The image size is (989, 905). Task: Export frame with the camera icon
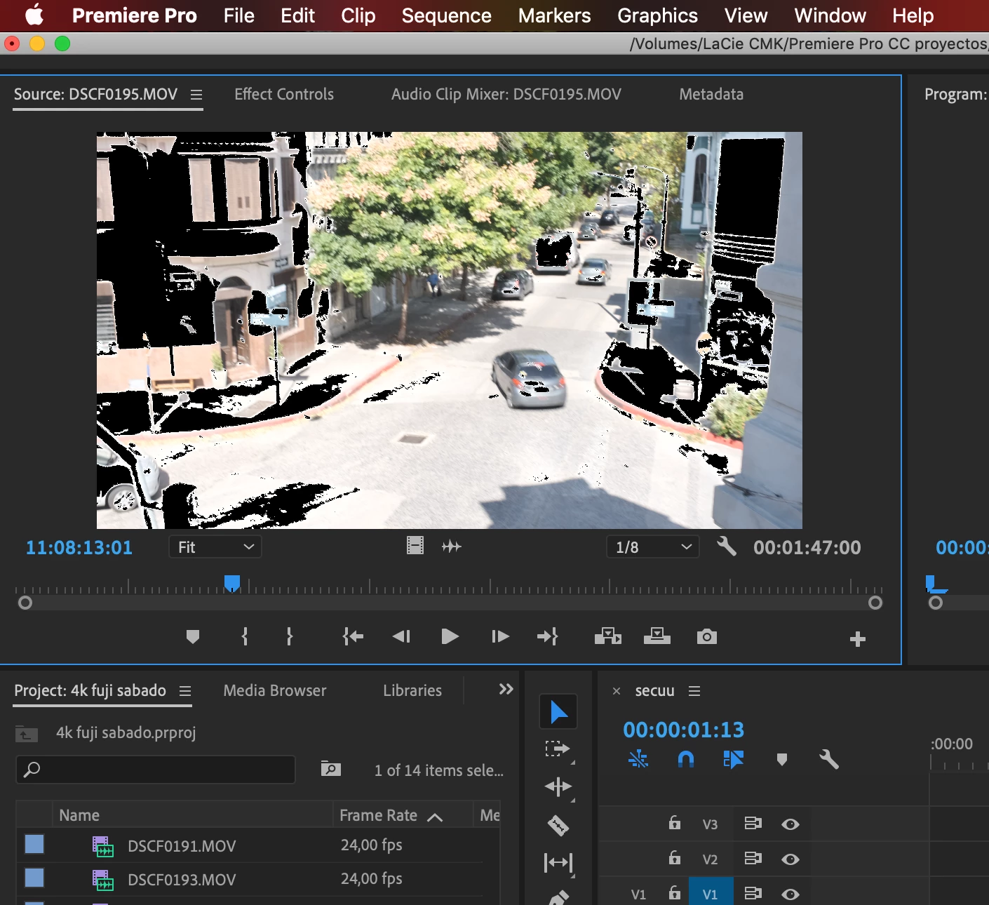click(707, 637)
